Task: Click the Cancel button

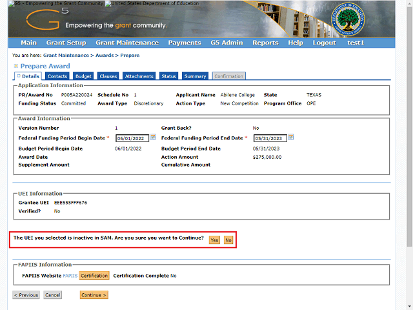Action: (53, 295)
